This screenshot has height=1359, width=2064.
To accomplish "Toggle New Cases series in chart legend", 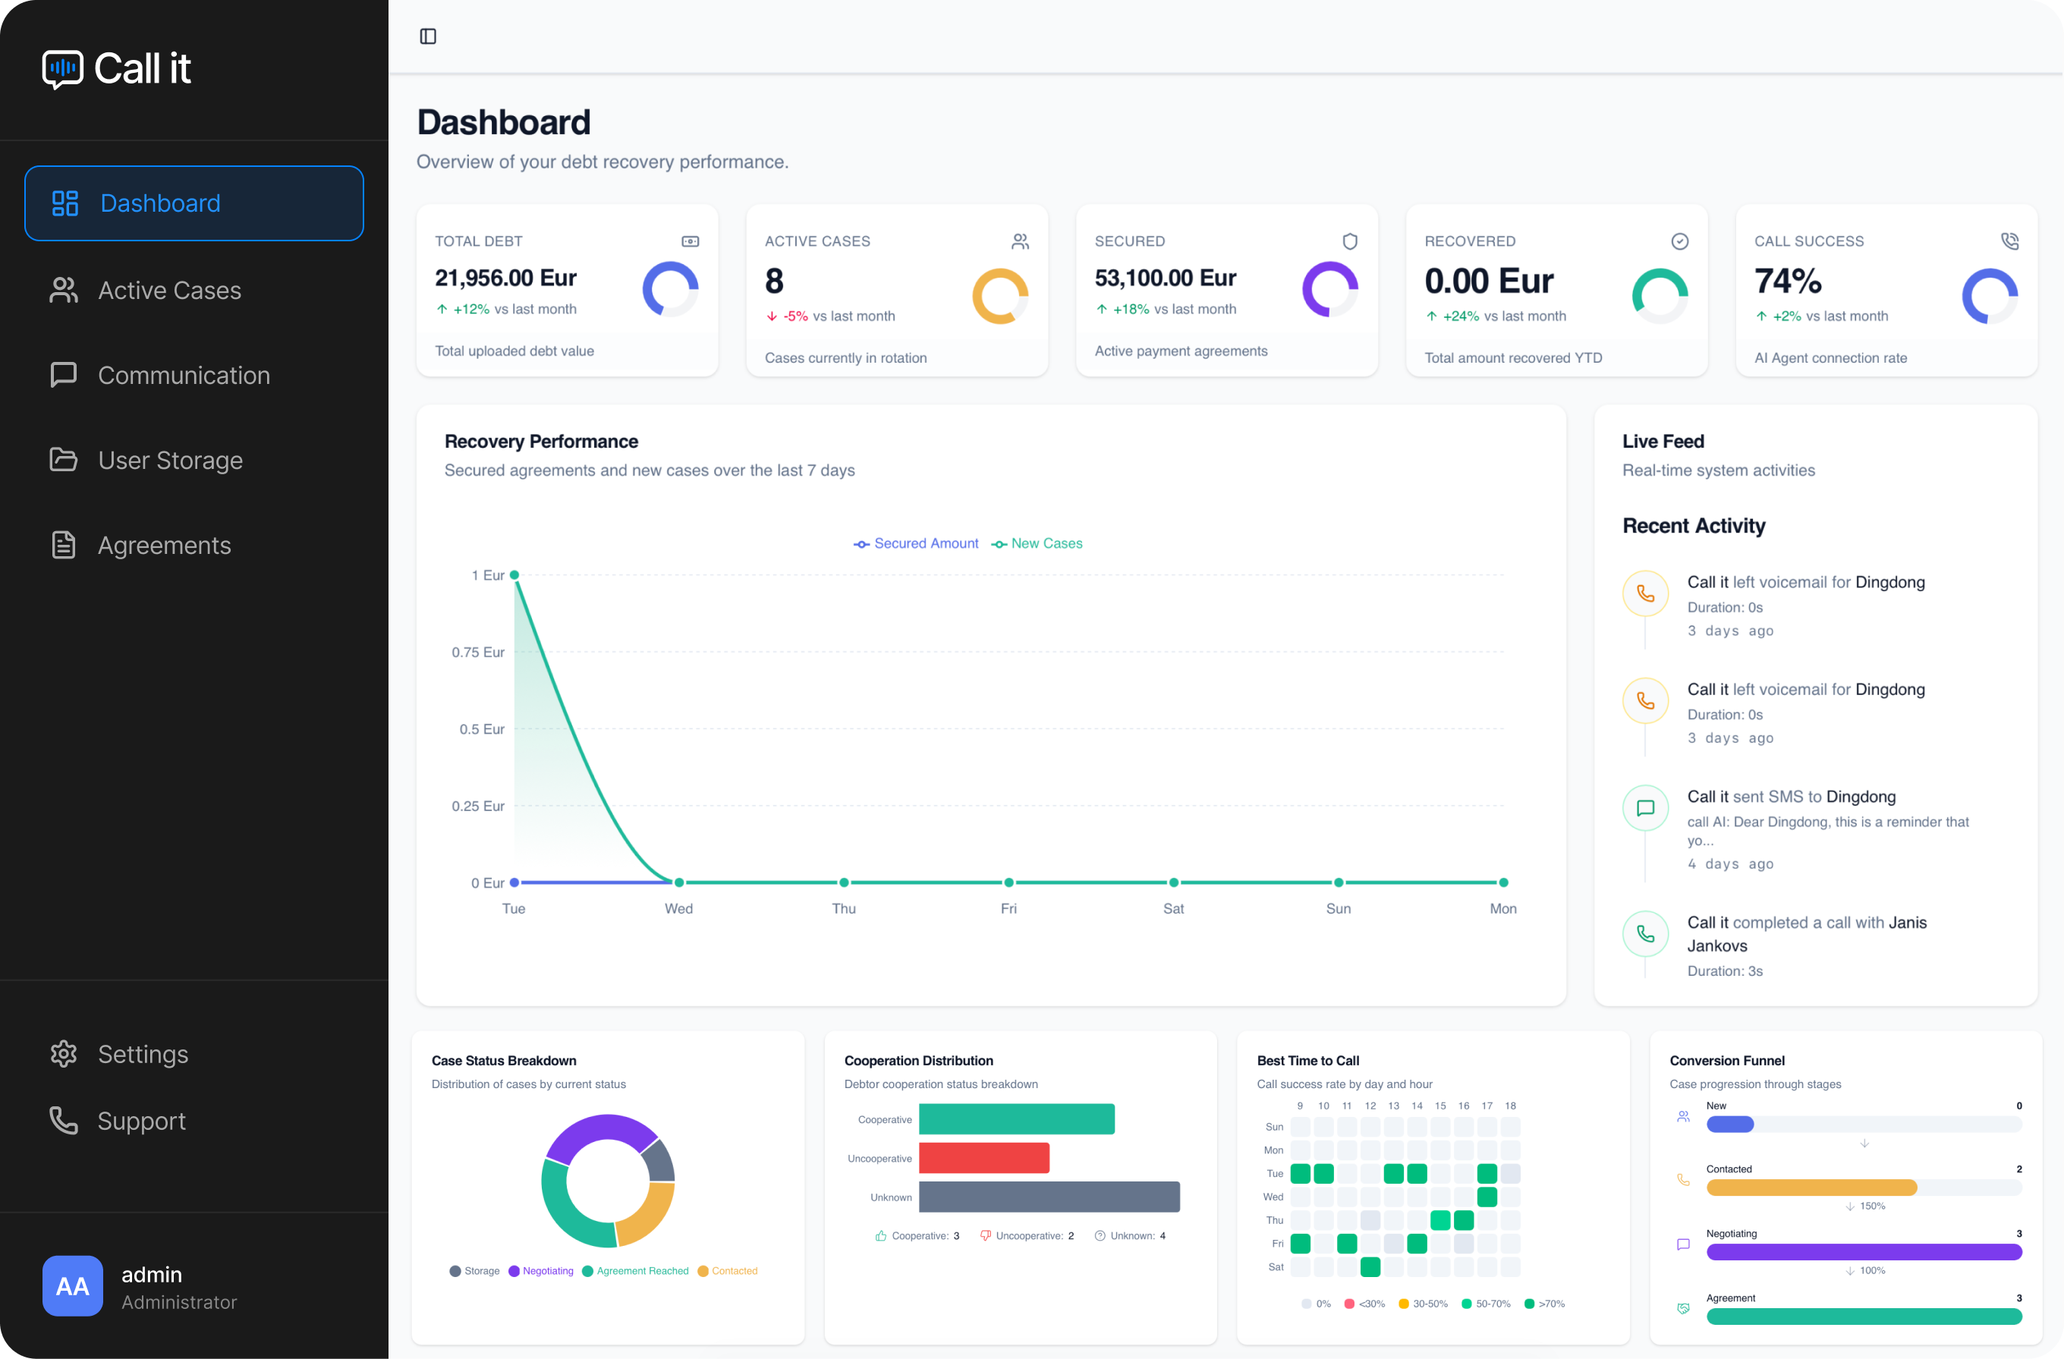I will coord(1037,544).
